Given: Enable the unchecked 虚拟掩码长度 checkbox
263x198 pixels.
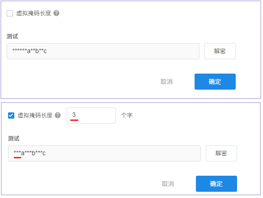Looking at the screenshot, I should coord(10,13).
